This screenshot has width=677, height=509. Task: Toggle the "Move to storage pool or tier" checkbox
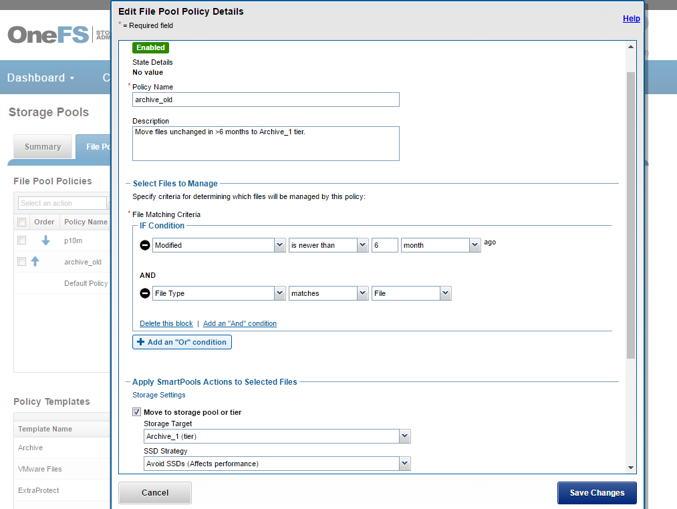[136, 412]
